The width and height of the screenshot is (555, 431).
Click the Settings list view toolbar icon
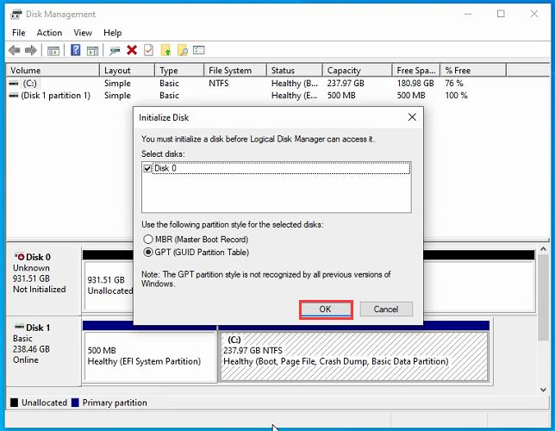[x=199, y=50]
